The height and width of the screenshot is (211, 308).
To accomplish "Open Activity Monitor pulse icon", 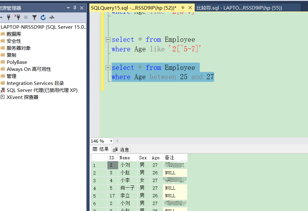I will (x=52, y=18).
